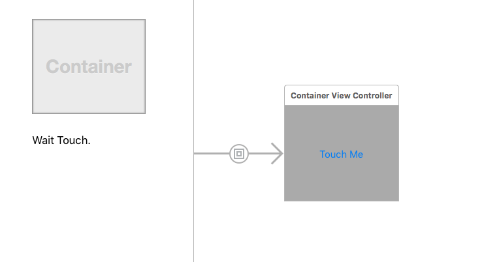Click segue line between embed icon and arrowhead
Image resolution: width=499 pixels, height=262 pixels.
259,154
